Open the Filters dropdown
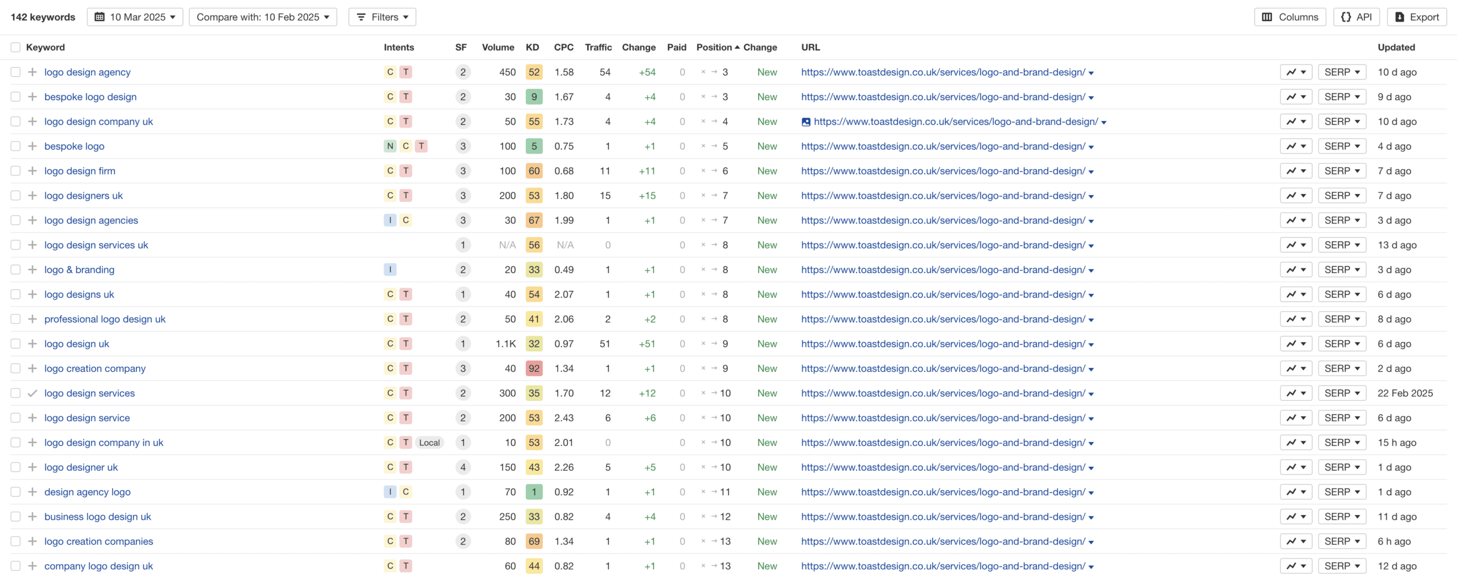Viewport: 1457px width, 580px height. click(x=382, y=17)
